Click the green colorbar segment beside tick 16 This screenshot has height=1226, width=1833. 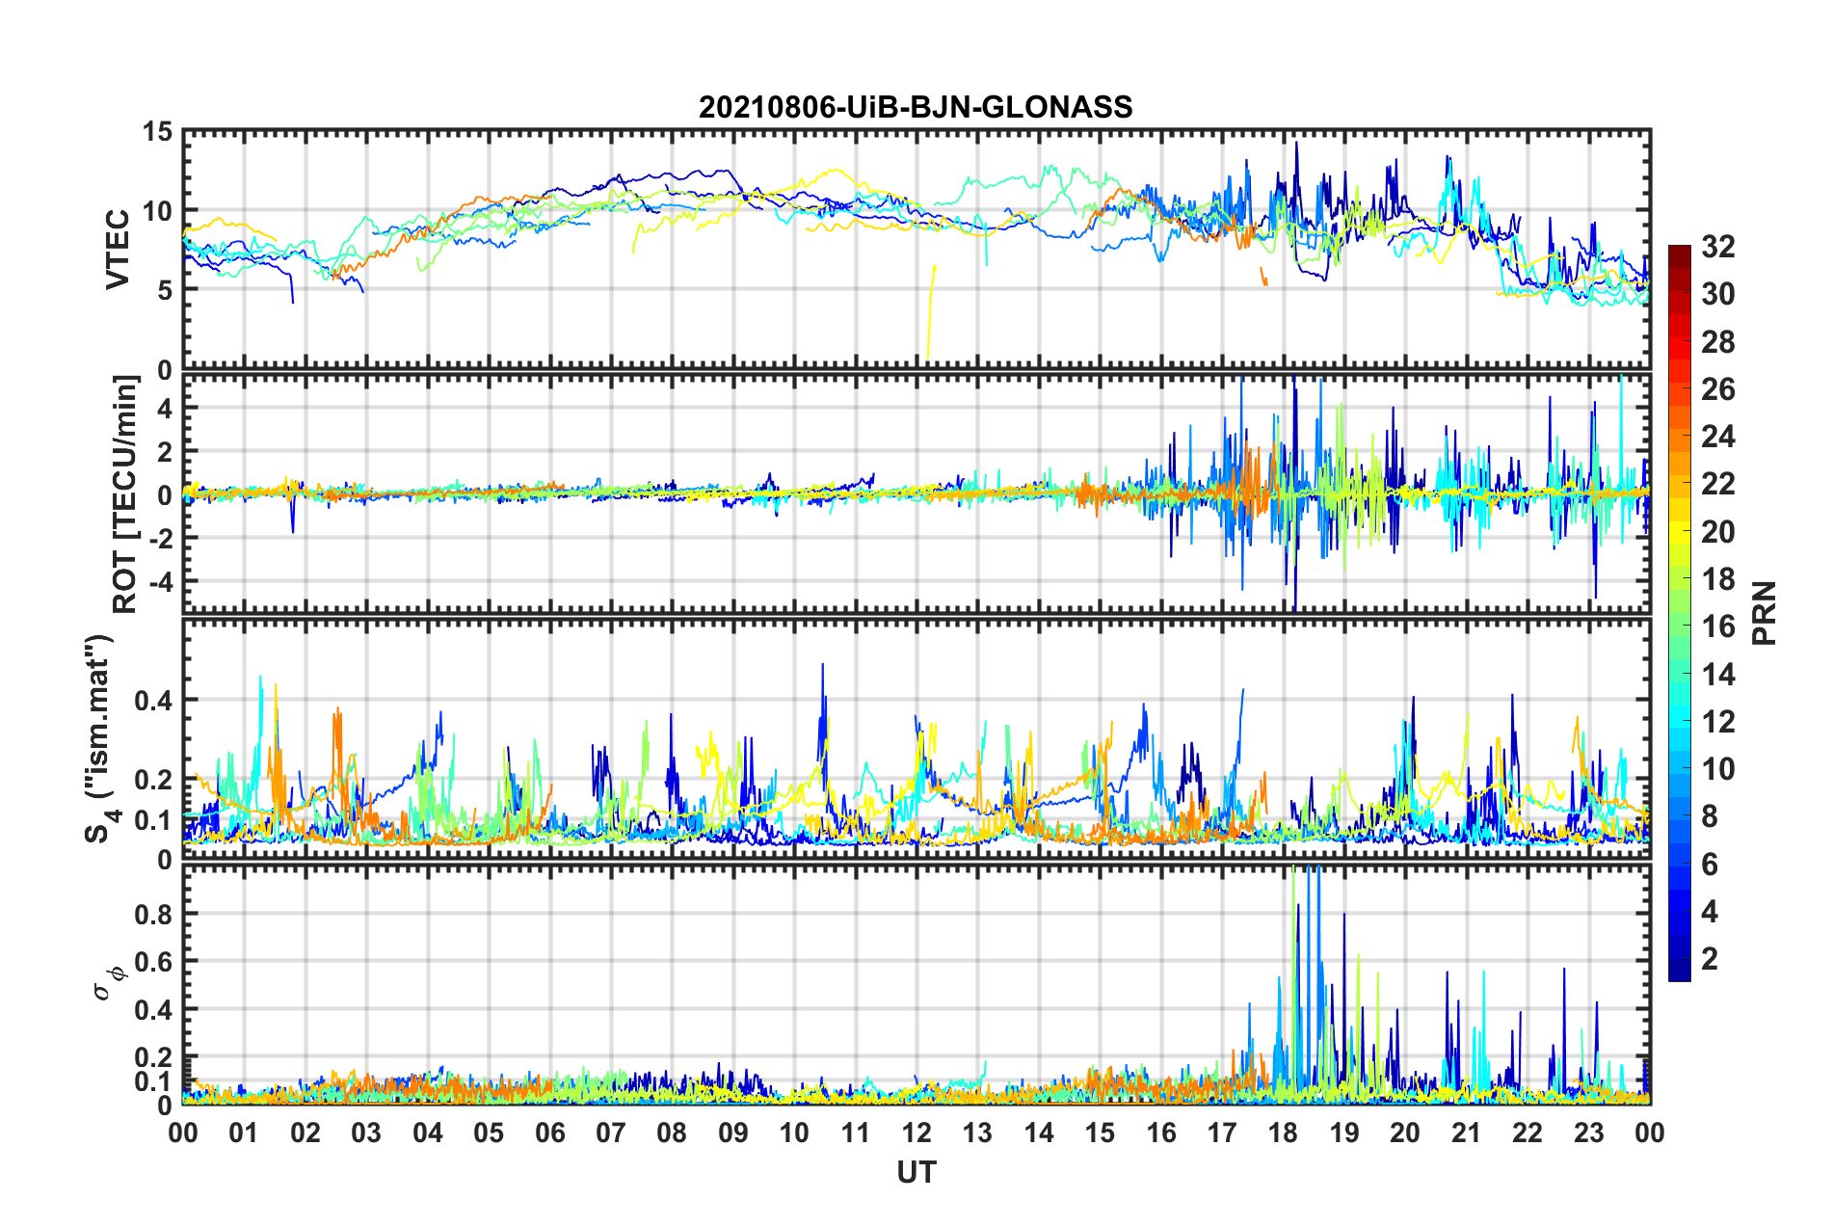[x=1679, y=626]
